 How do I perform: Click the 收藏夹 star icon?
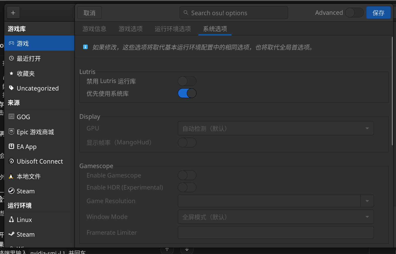pos(11,73)
